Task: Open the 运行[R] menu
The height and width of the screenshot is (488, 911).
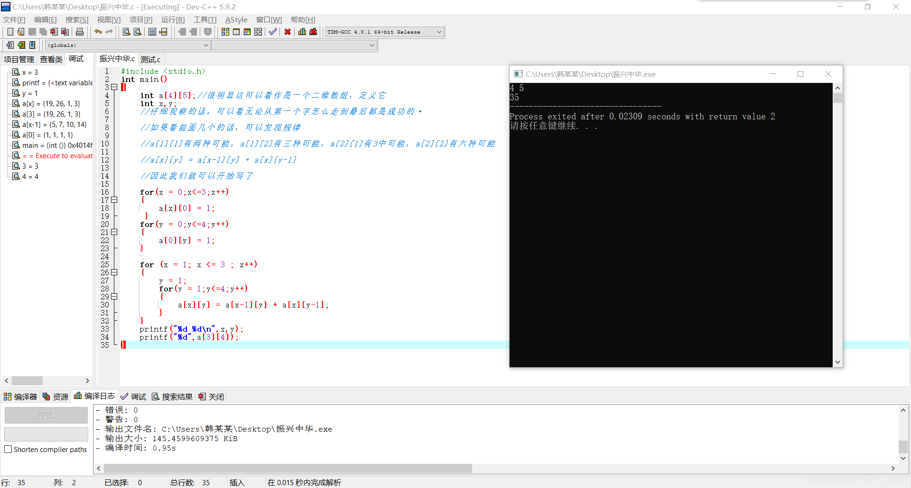Action: [173, 19]
